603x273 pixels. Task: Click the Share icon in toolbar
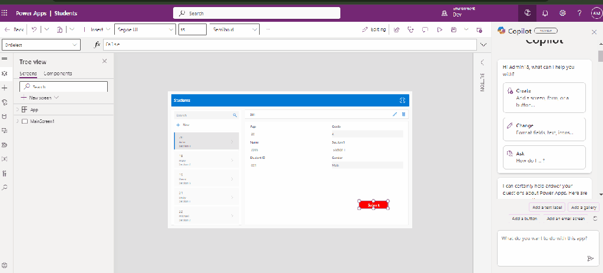click(x=396, y=29)
